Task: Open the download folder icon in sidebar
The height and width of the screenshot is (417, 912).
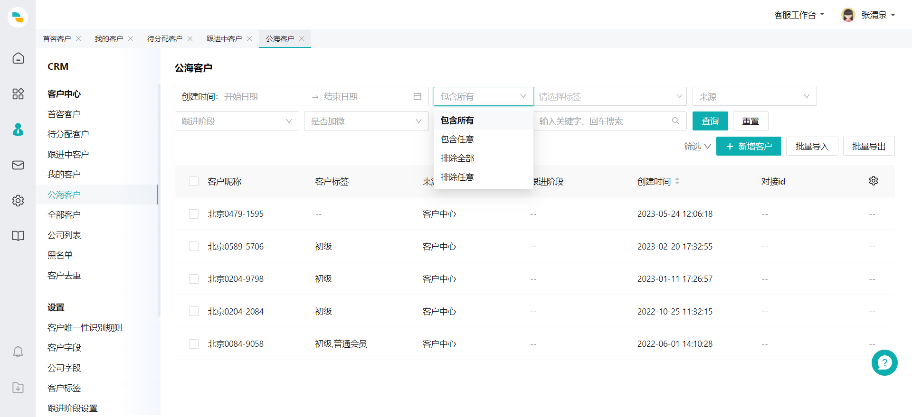Action: [x=18, y=387]
